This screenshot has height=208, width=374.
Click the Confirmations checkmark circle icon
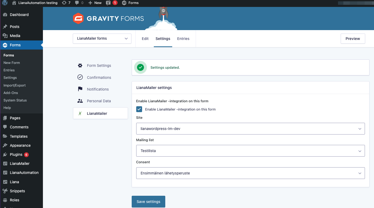80,77
